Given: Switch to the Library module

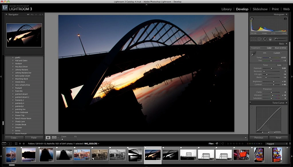Looking at the screenshot, I should [x=226, y=9].
